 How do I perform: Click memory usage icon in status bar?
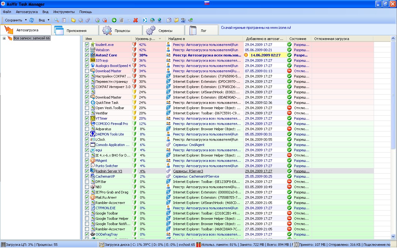click(198, 245)
